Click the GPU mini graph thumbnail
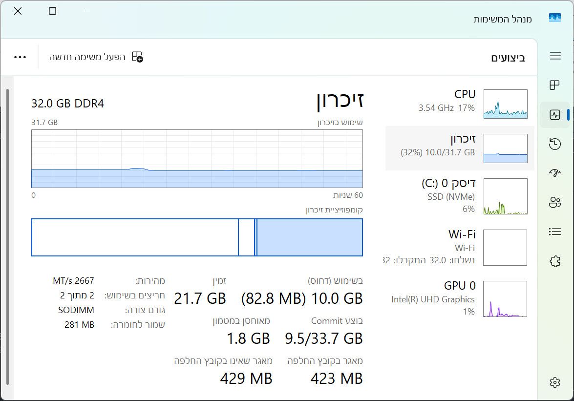Image resolution: width=574 pixels, height=401 pixels. click(505, 298)
